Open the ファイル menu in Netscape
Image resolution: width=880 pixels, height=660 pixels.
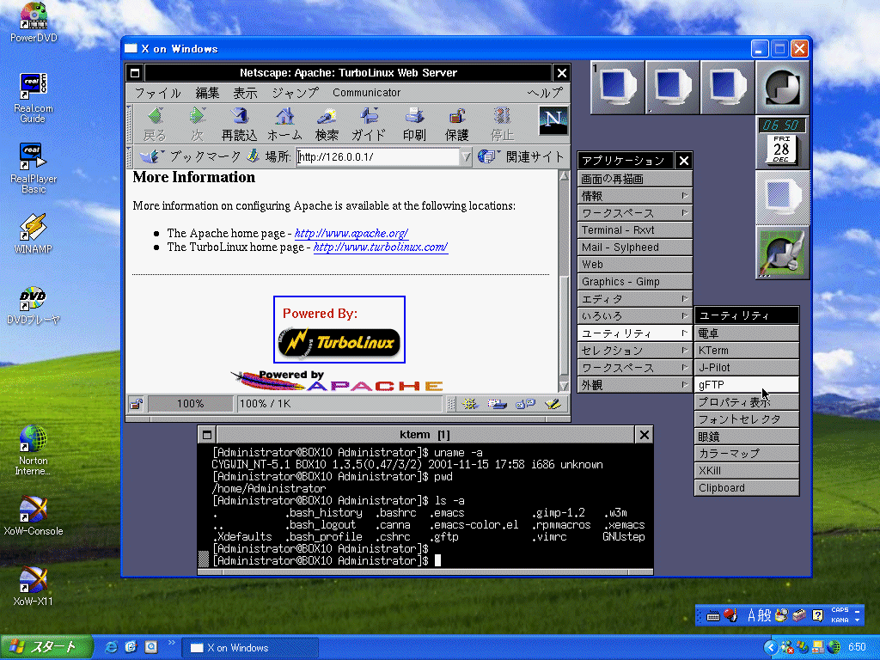(x=158, y=93)
